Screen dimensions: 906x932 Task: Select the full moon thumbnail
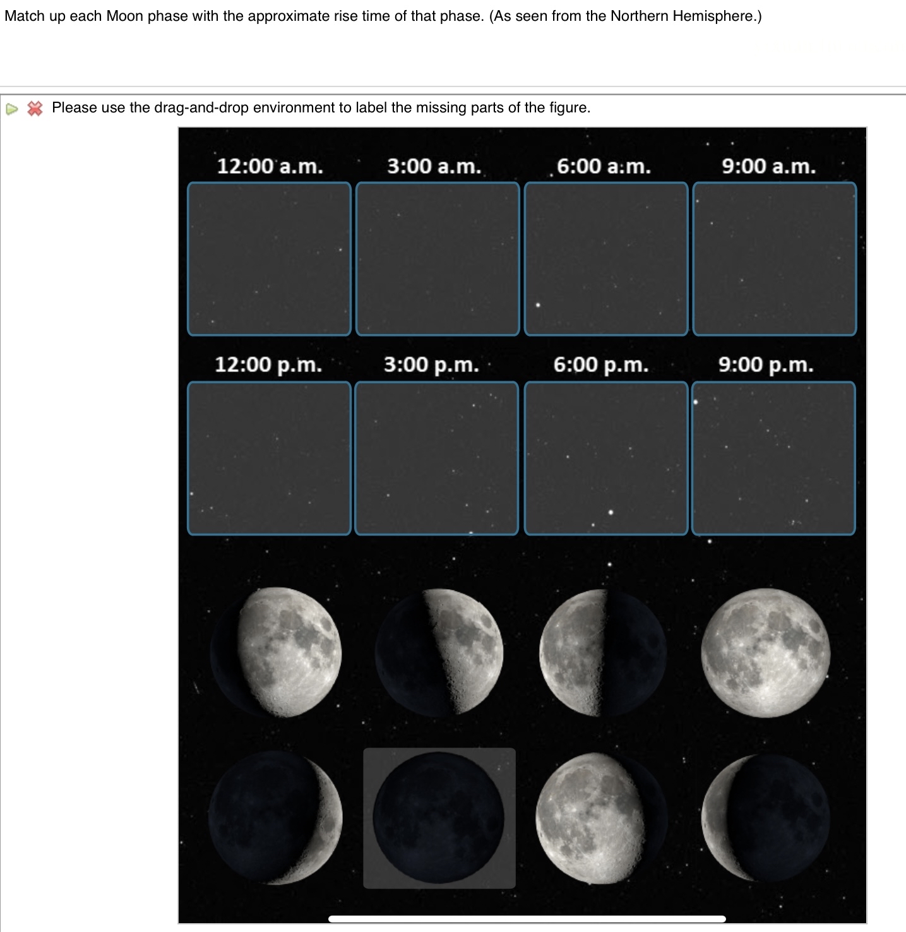766,650
